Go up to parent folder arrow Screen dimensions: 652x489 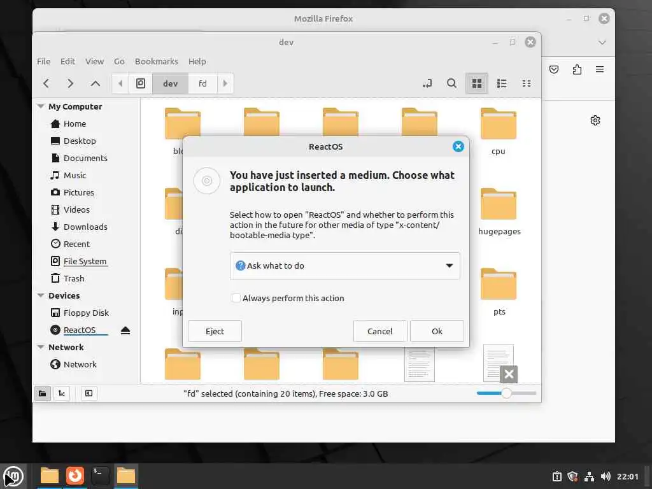point(96,83)
